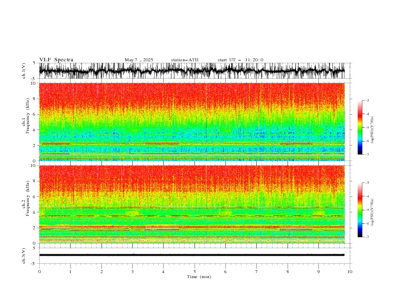
Task: Click the 'start UT = 11:20:0' label
Action: pos(240,60)
